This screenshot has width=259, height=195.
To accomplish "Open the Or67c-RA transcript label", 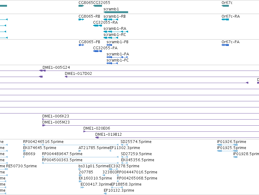I will point(231,16).
